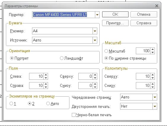Decrease the Слева margin with down arrow
Viewport: 167px width, 126px height.
coord(46,78)
